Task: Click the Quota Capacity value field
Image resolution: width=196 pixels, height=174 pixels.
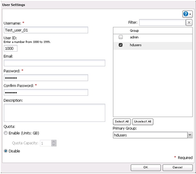Action: tap(46, 143)
